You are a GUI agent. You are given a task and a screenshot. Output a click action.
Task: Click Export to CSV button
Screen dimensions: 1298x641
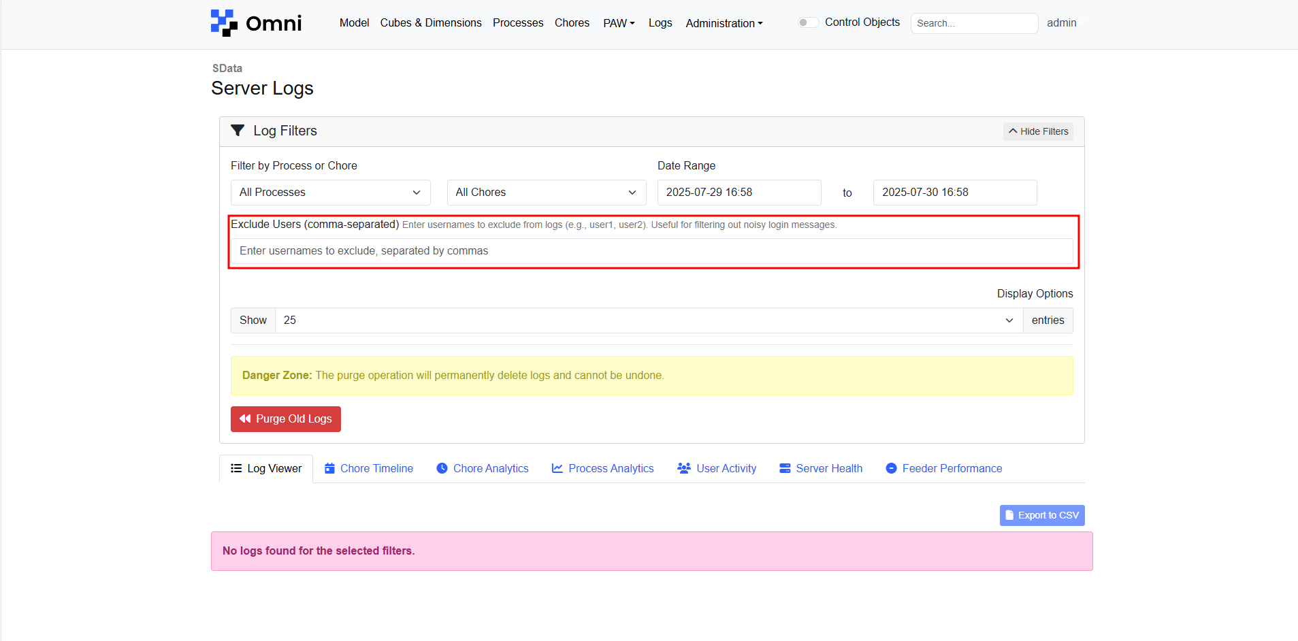(1042, 515)
